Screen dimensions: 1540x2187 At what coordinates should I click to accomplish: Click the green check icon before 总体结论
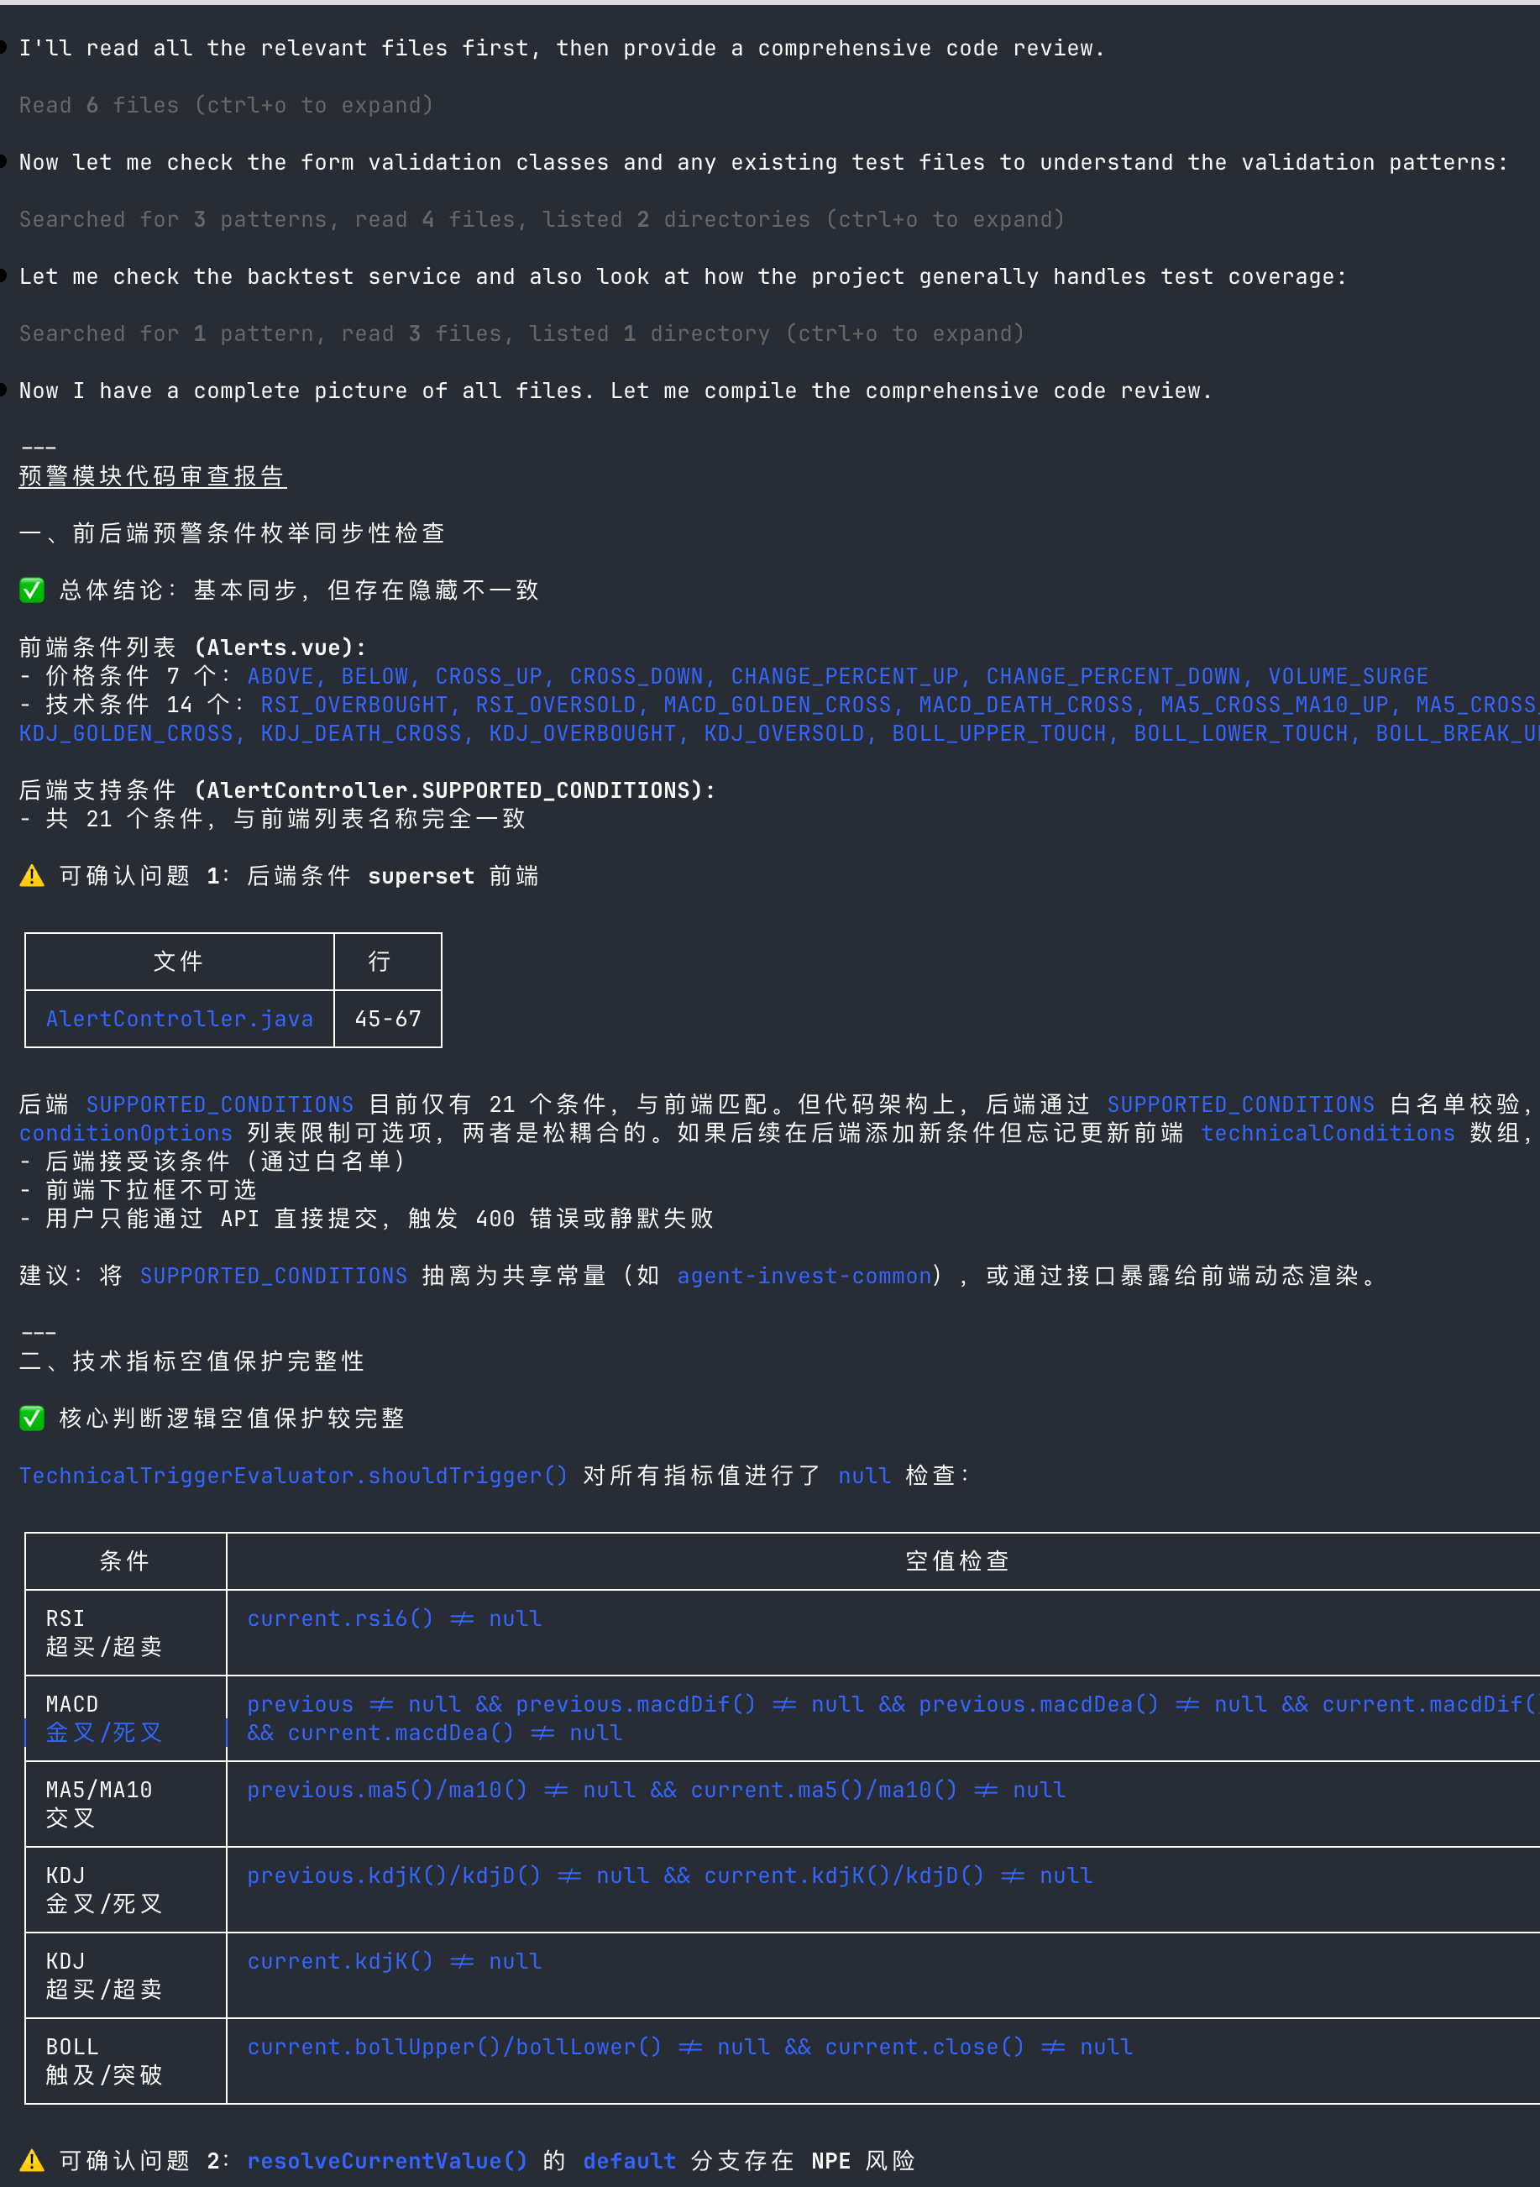coord(31,590)
